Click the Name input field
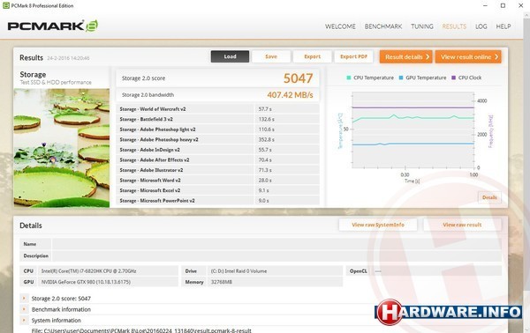The width and height of the screenshot is (530, 333). 276,244
